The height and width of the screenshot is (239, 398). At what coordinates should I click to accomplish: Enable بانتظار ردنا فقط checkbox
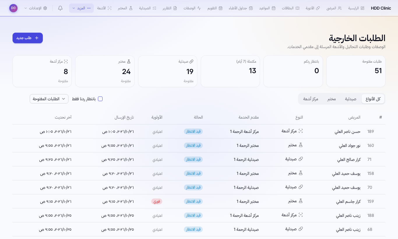(x=100, y=99)
